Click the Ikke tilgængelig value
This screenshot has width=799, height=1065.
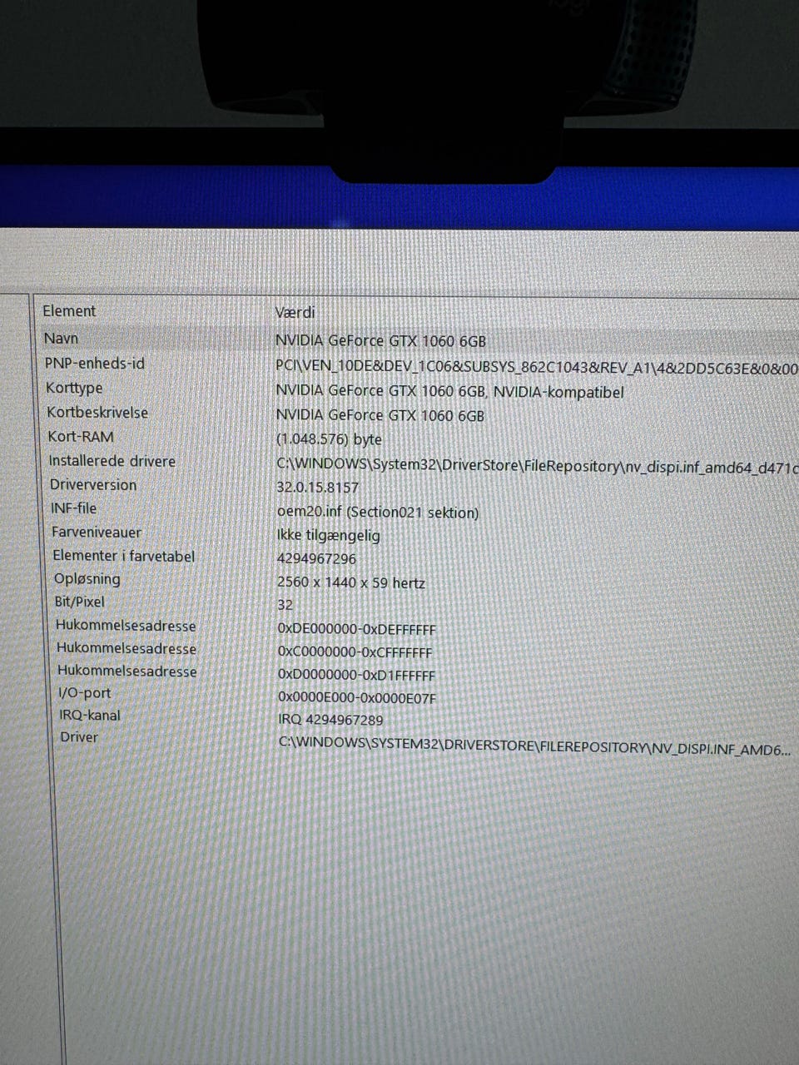click(x=328, y=536)
